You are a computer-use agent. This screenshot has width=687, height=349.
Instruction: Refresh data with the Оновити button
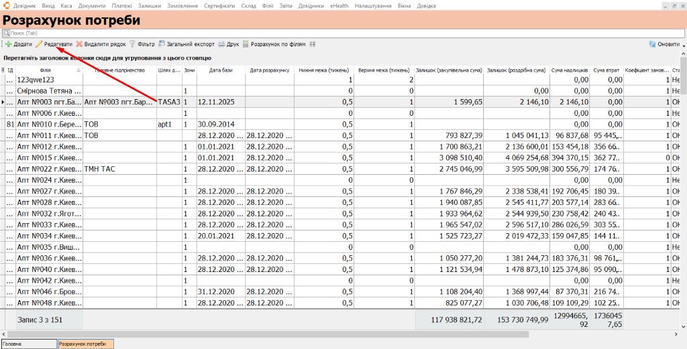(664, 44)
